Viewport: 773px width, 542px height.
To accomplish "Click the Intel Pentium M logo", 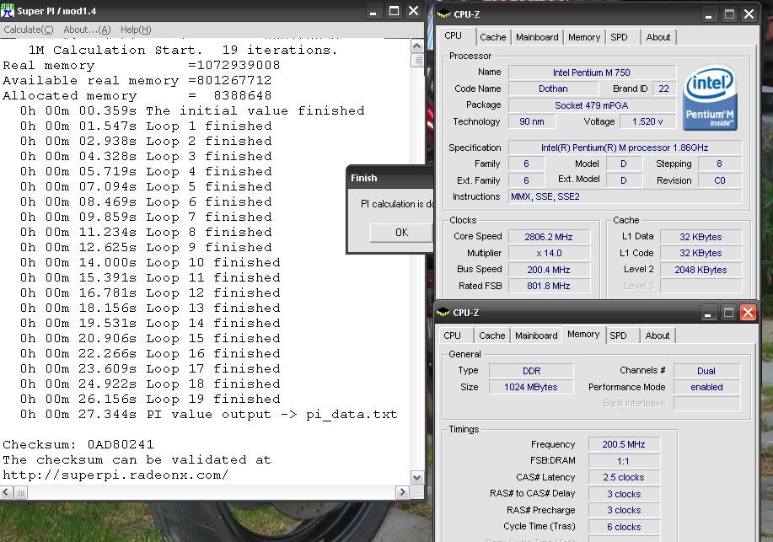I will click(710, 99).
